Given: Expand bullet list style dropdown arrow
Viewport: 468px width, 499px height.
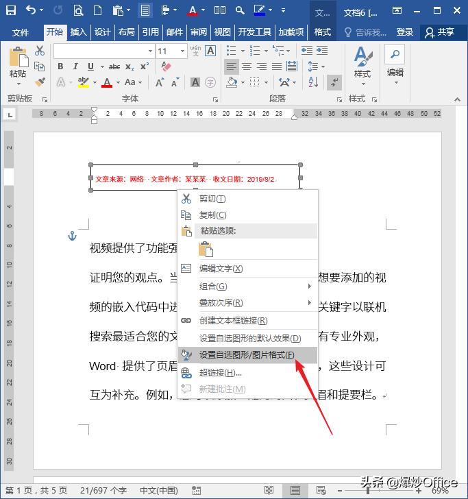Looking at the screenshot, I should click(243, 51).
